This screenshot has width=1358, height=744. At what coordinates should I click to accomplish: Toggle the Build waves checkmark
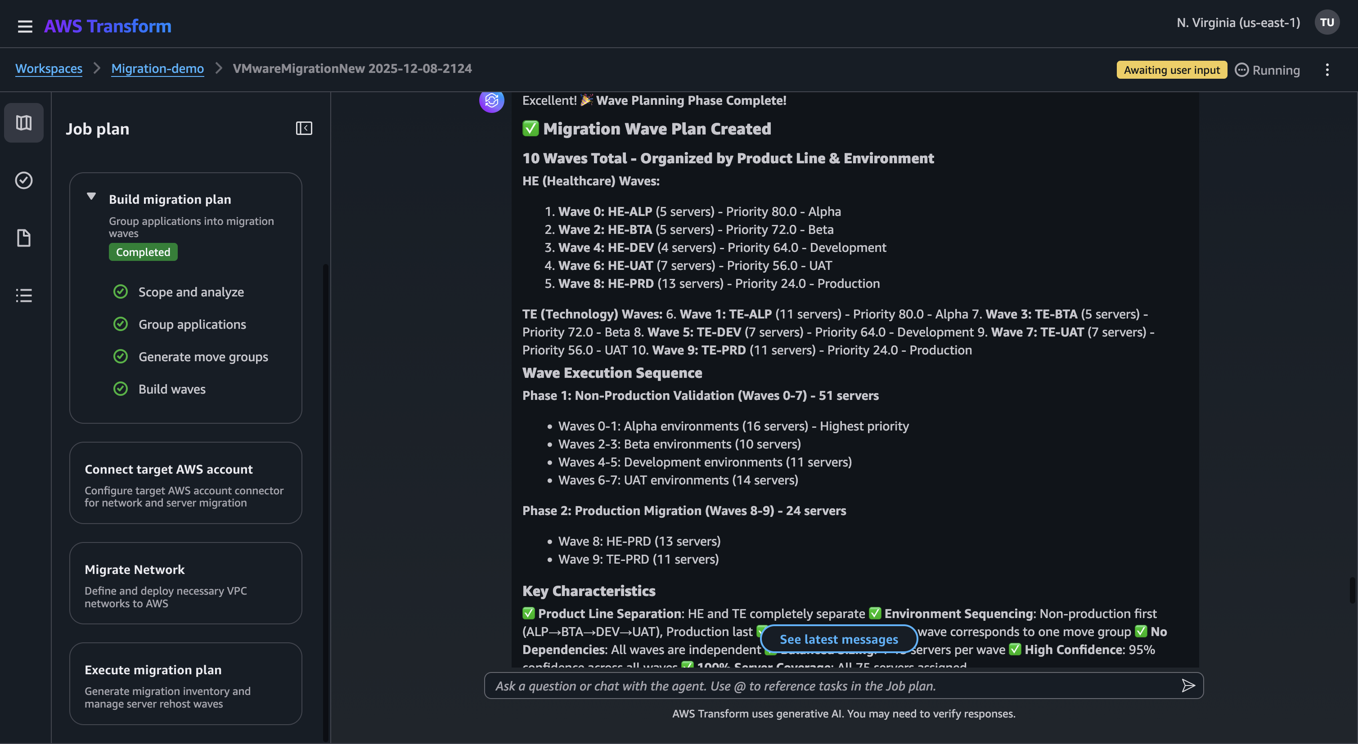click(x=121, y=389)
